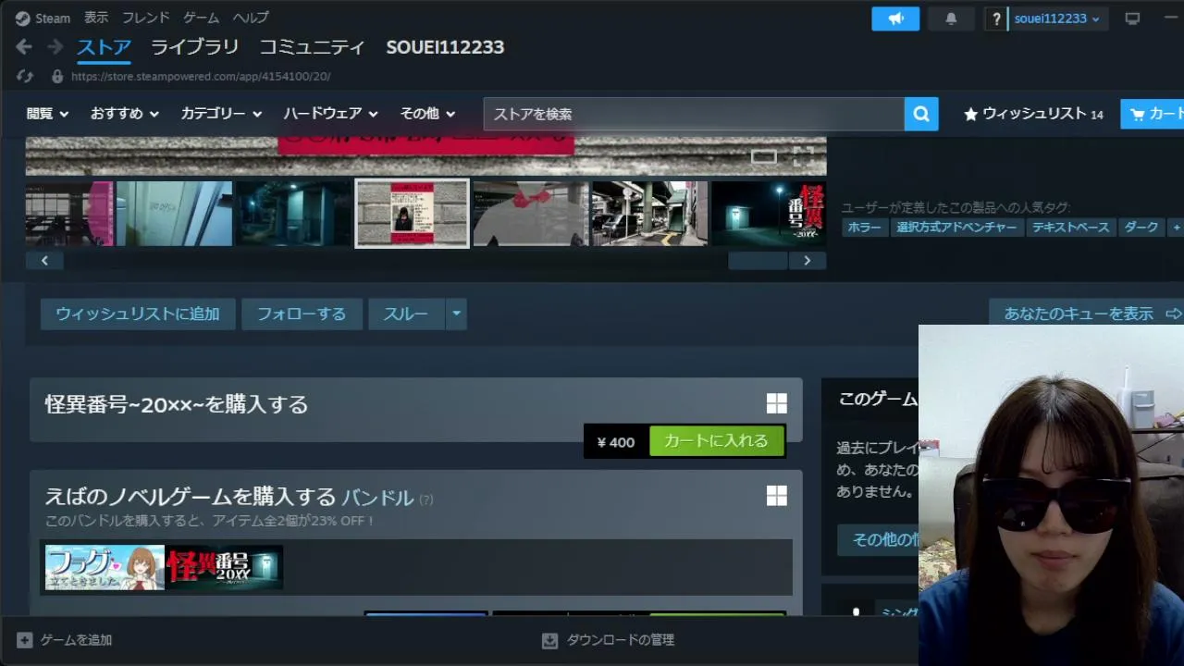Expand the 閲覧 dropdown
The width and height of the screenshot is (1184, 666).
click(48, 114)
